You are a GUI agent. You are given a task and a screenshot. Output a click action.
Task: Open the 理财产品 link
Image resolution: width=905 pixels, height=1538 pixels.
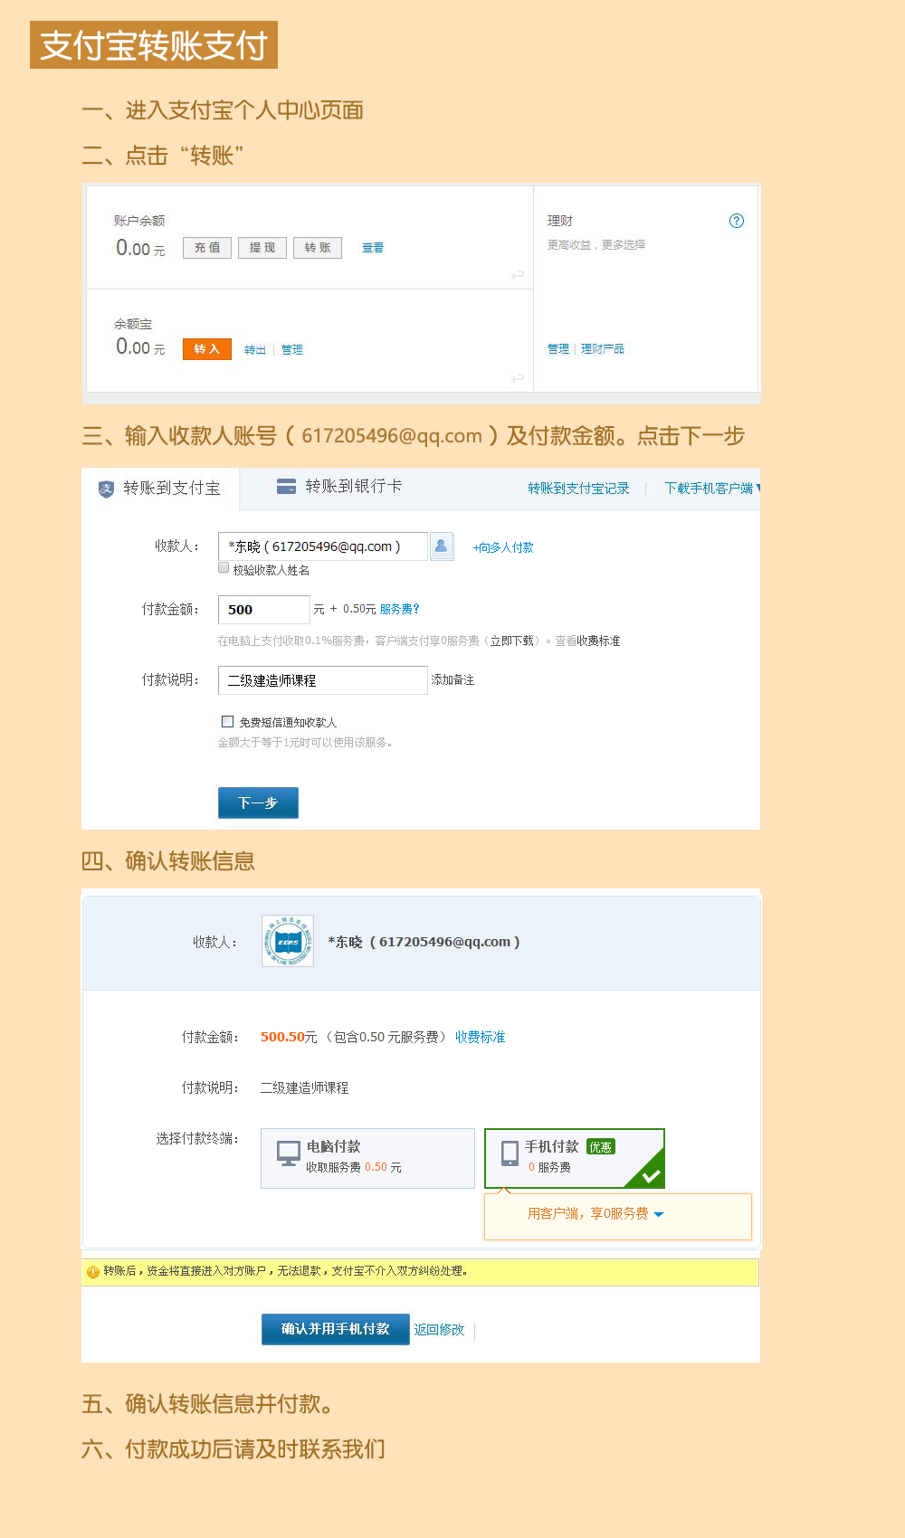(x=603, y=349)
